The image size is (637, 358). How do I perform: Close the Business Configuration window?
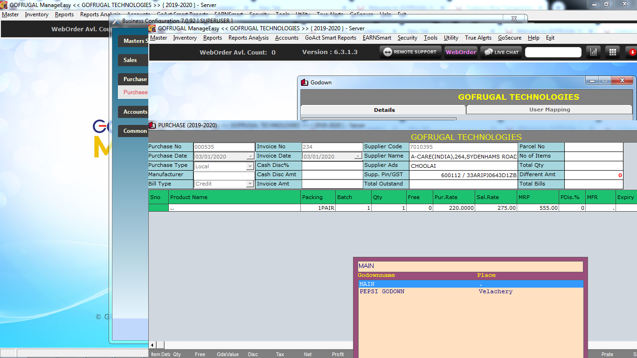514,19
